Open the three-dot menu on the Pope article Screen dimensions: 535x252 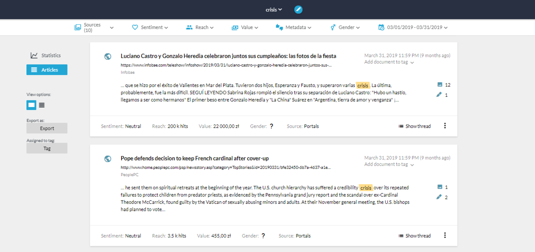click(444, 236)
